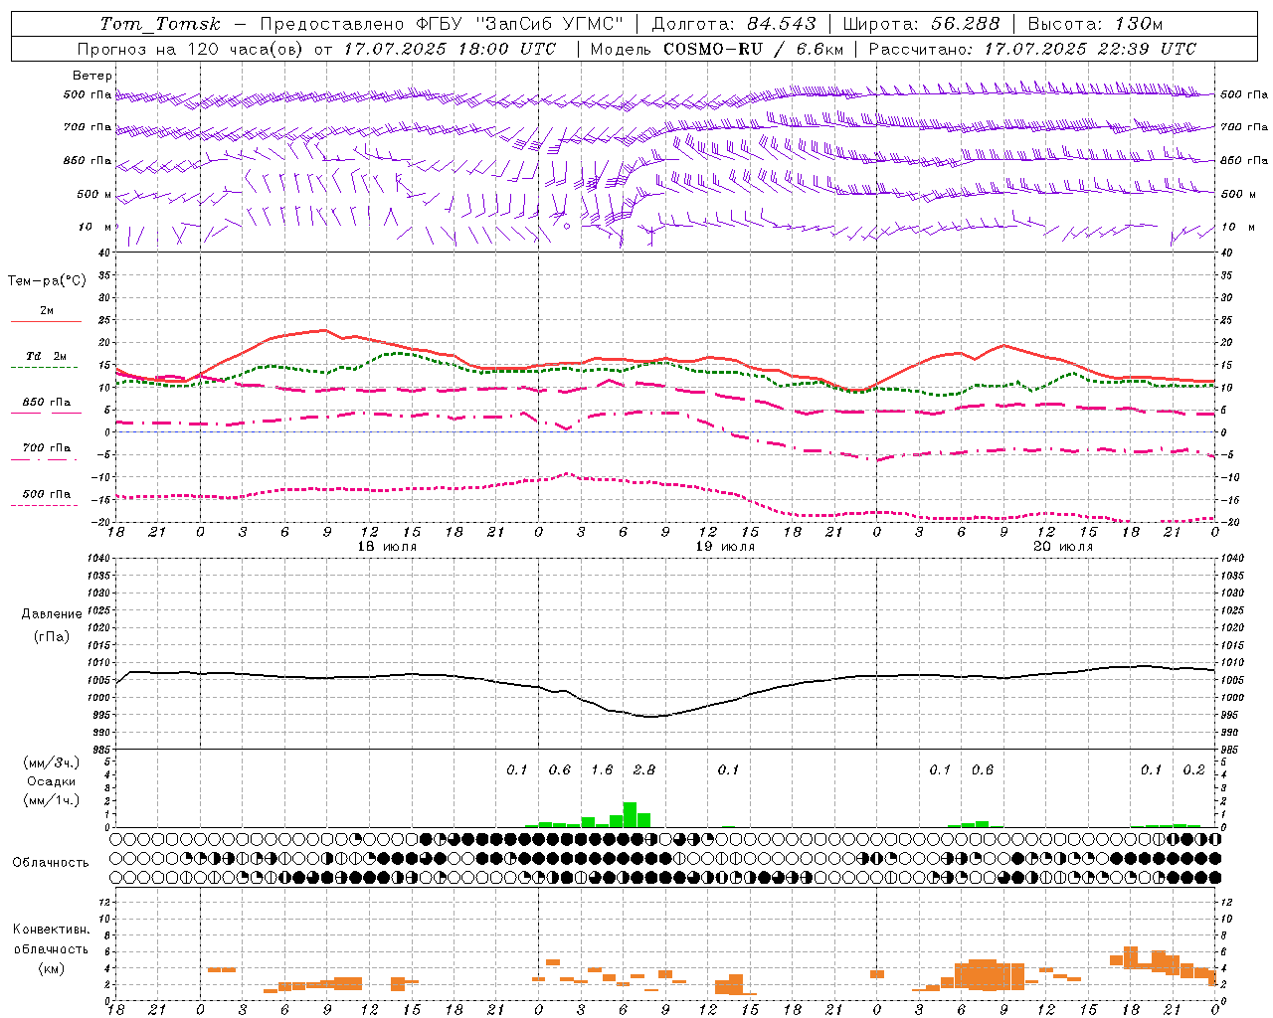The height and width of the screenshot is (1018, 1273).
Task: Select the Облачность cloud cover label
Action: [x=51, y=862]
